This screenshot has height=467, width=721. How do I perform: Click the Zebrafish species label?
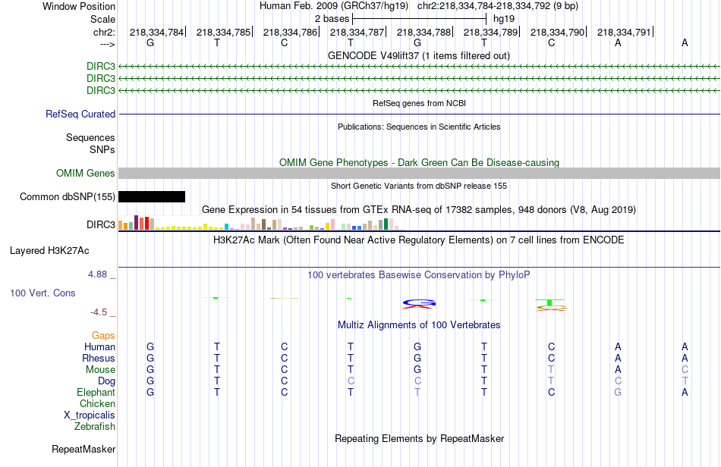(x=95, y=427)
